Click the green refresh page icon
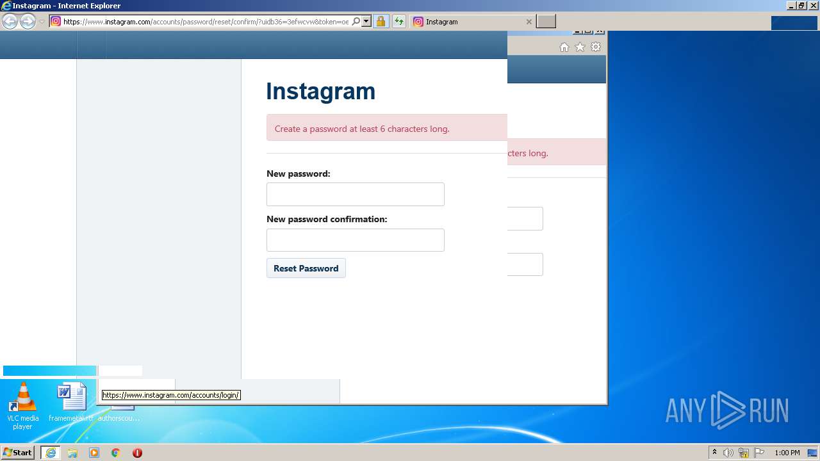The height and width of the screenshot is (461, 820). tap(399, 21)
